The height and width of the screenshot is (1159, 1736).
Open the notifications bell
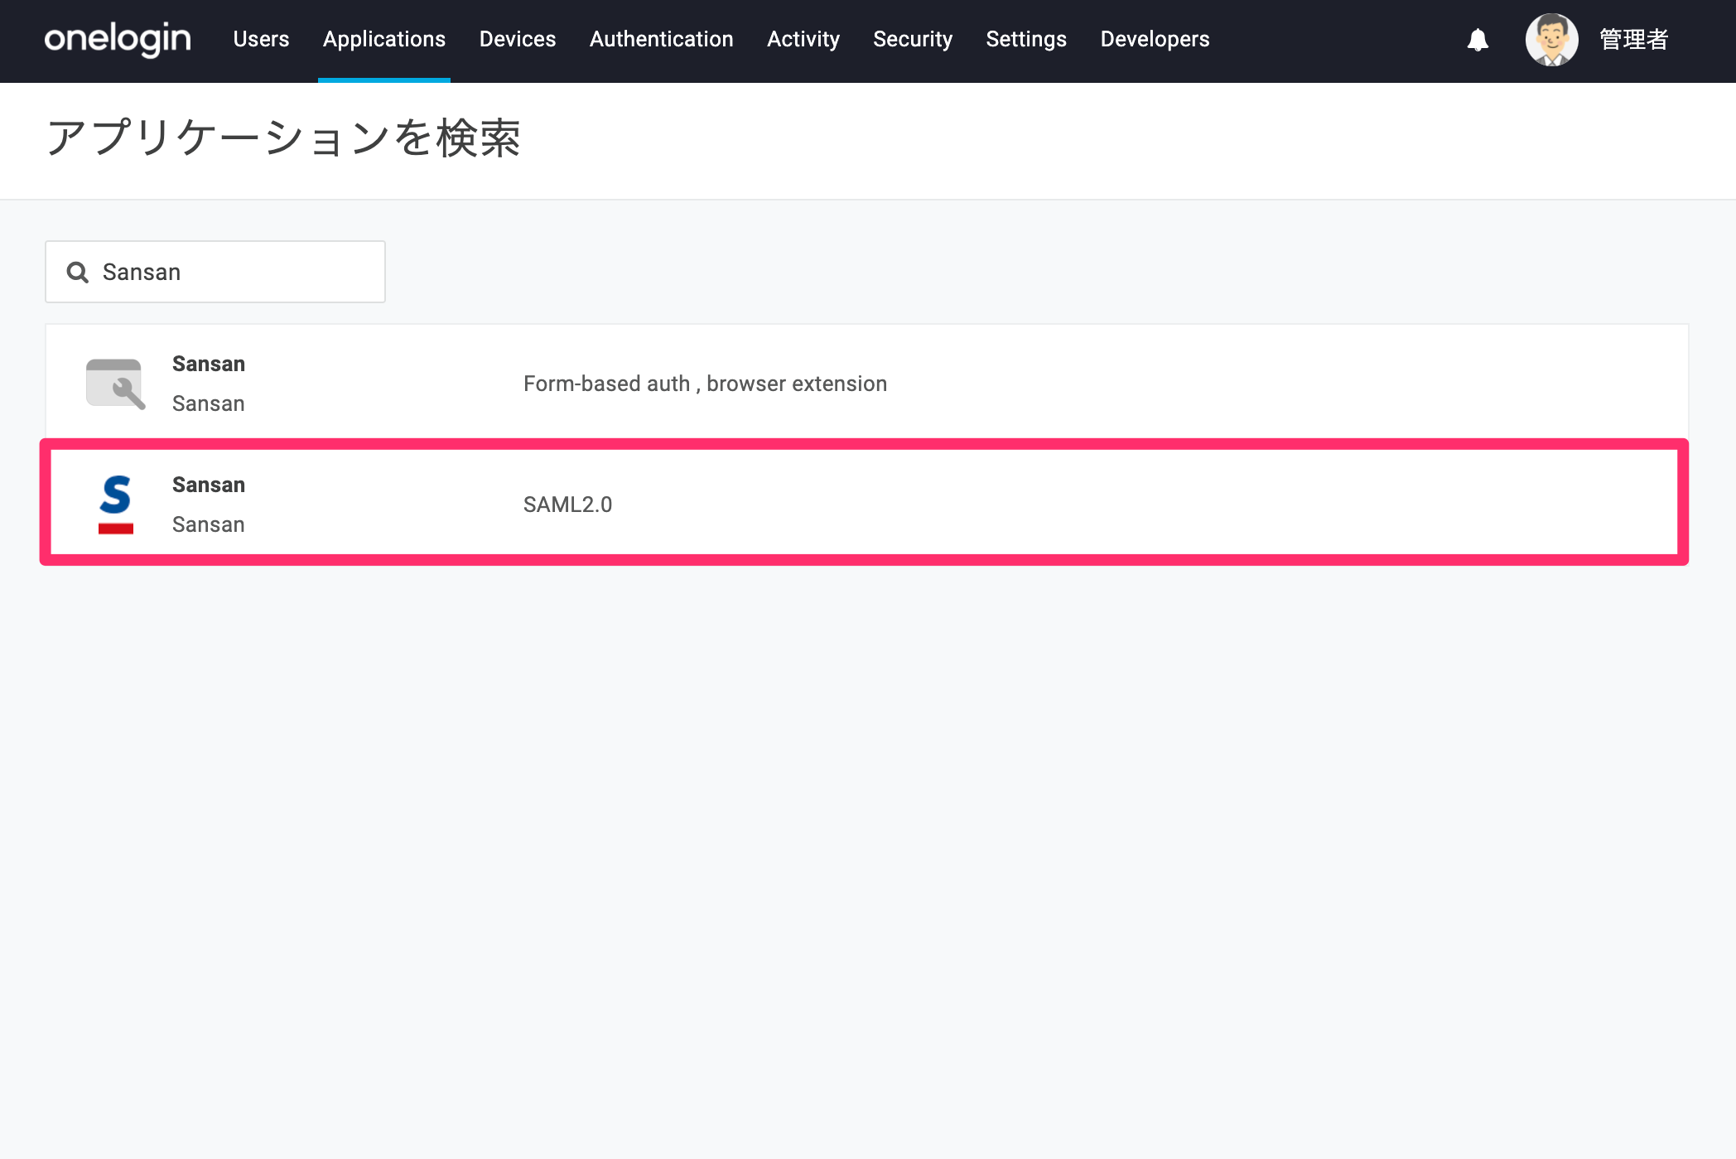pyautogui.click(x=1478, y=40)
